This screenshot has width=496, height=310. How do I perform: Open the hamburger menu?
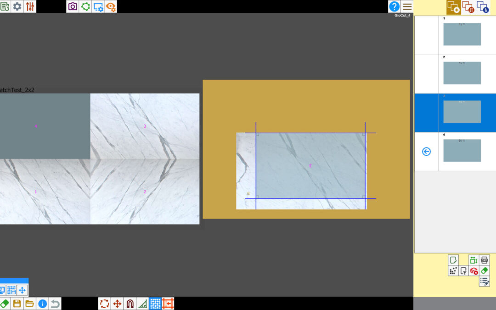pyautogui.click(x=407, y=6)
